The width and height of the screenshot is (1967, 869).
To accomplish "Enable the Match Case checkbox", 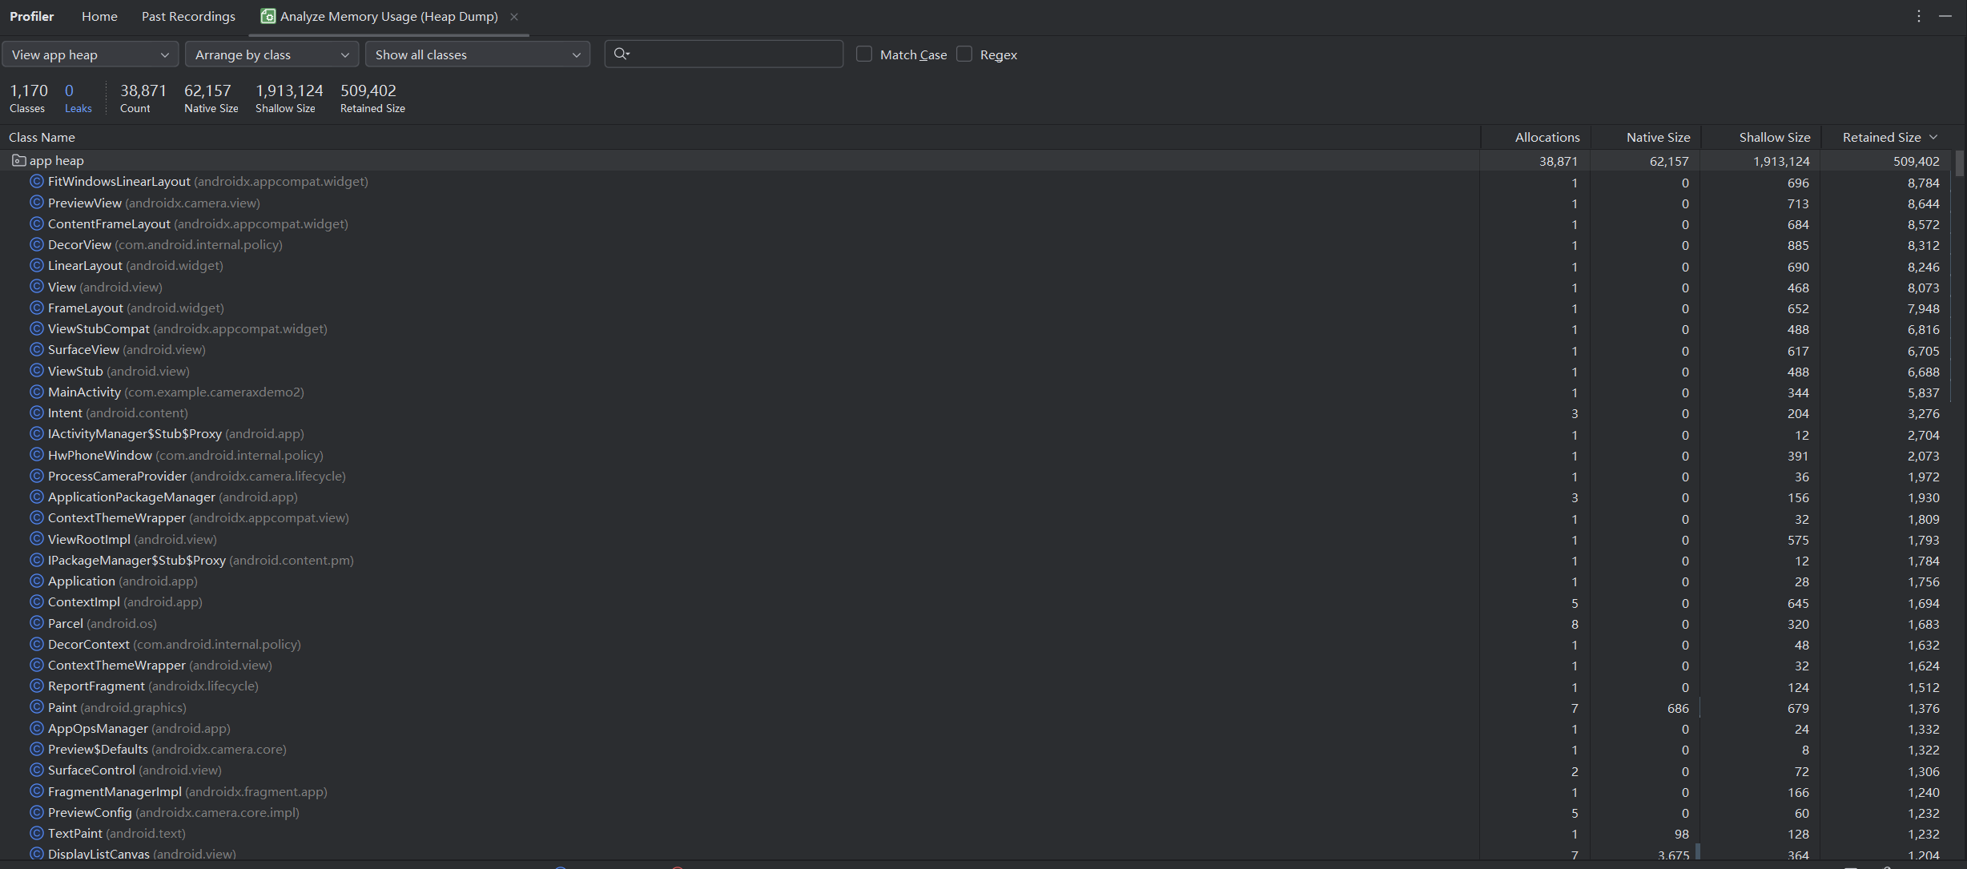I will coord(864,54).
